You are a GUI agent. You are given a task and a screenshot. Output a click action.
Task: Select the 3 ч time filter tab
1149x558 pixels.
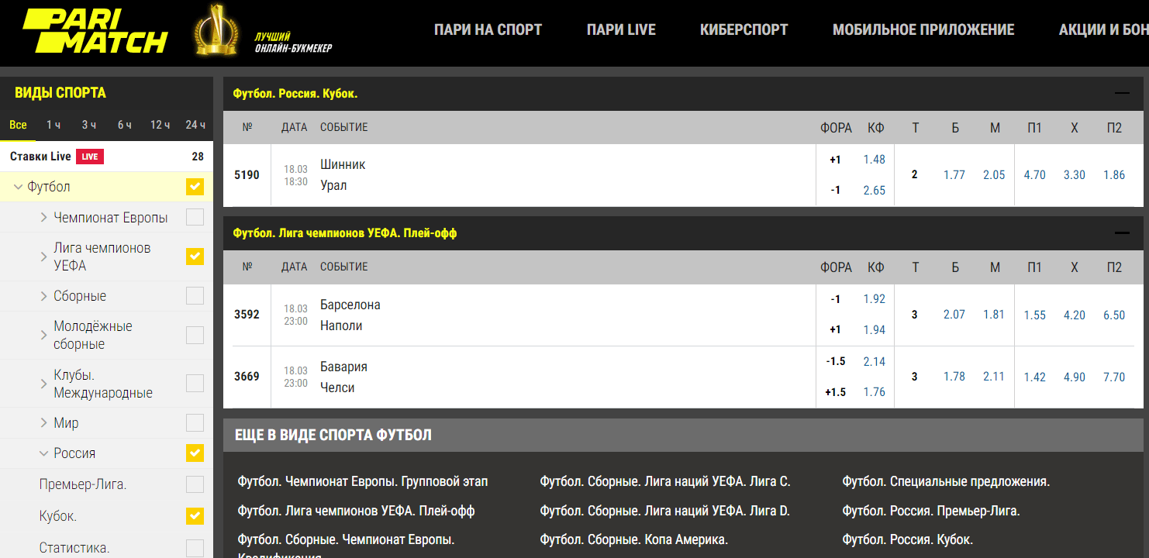[89, 125]
